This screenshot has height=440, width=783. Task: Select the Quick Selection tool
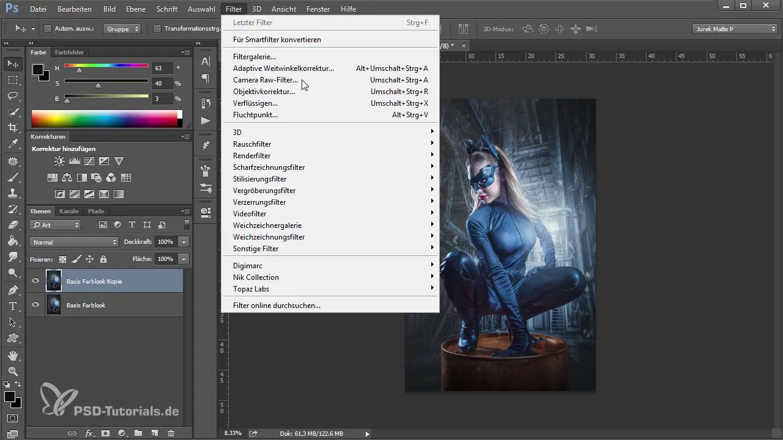point(13,112)
